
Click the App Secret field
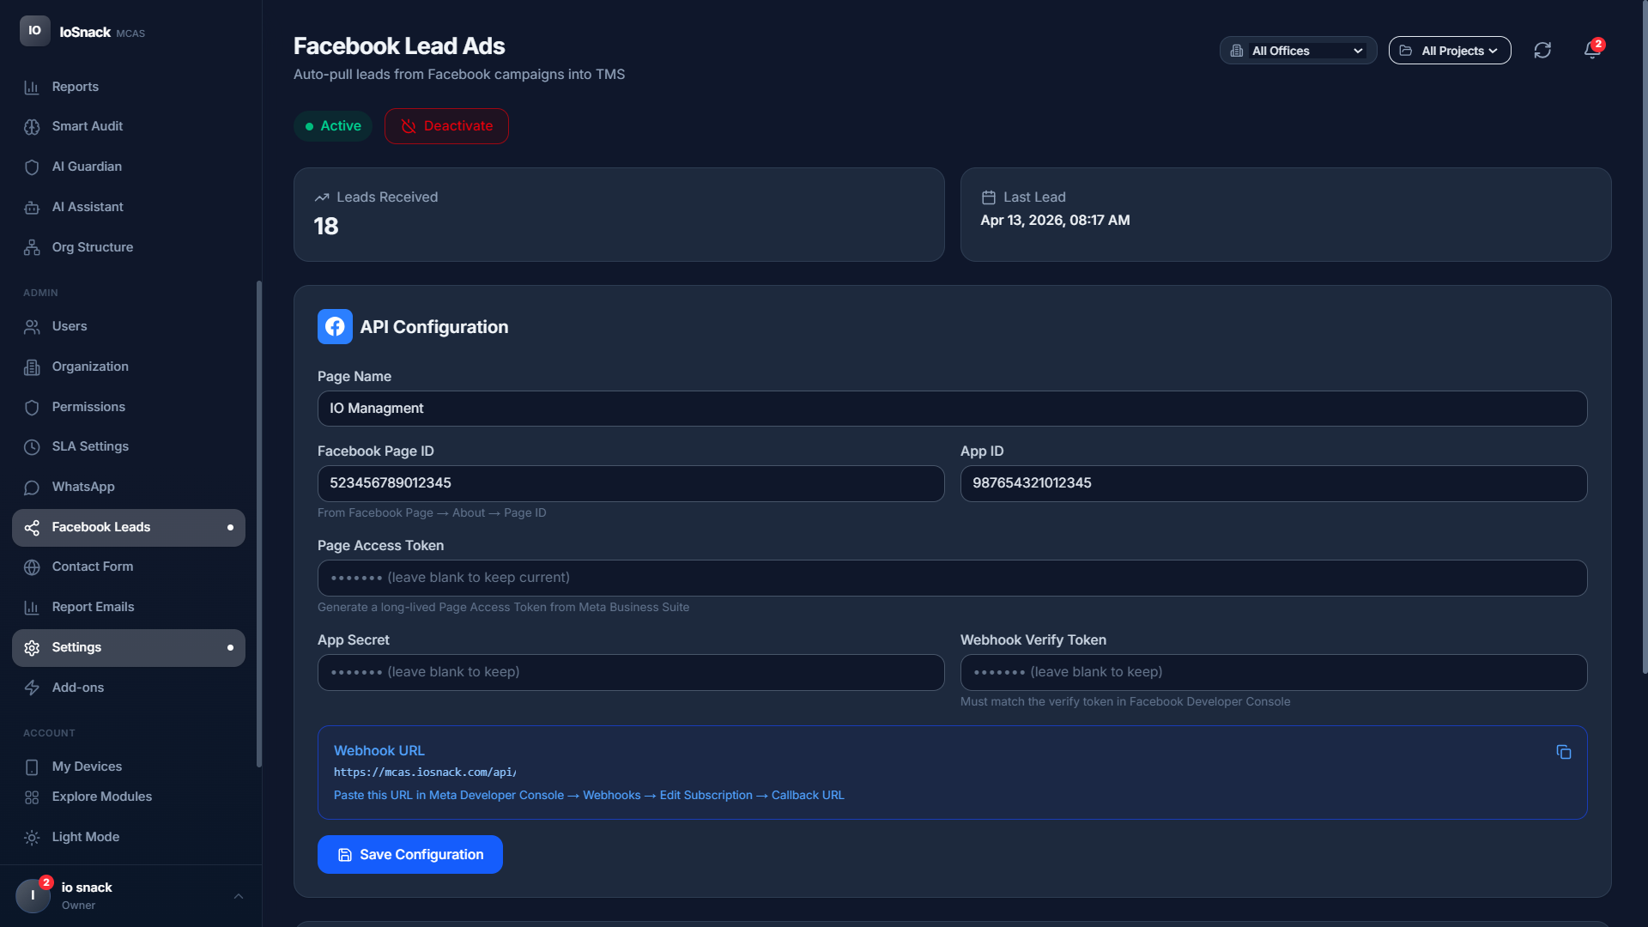pos(631,672)
